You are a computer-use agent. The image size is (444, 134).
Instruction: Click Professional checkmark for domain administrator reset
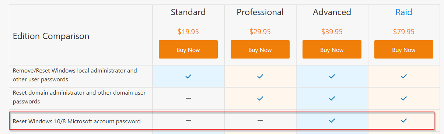point(260,98)
